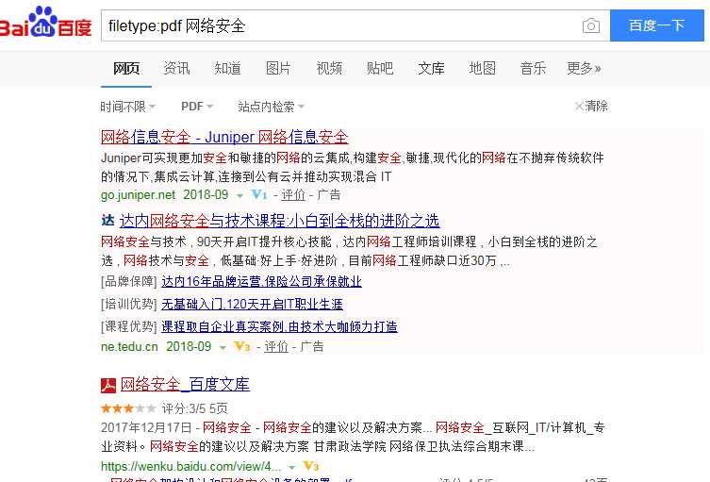Open 网络安全_百度文库 result link

tap(185, 384)
